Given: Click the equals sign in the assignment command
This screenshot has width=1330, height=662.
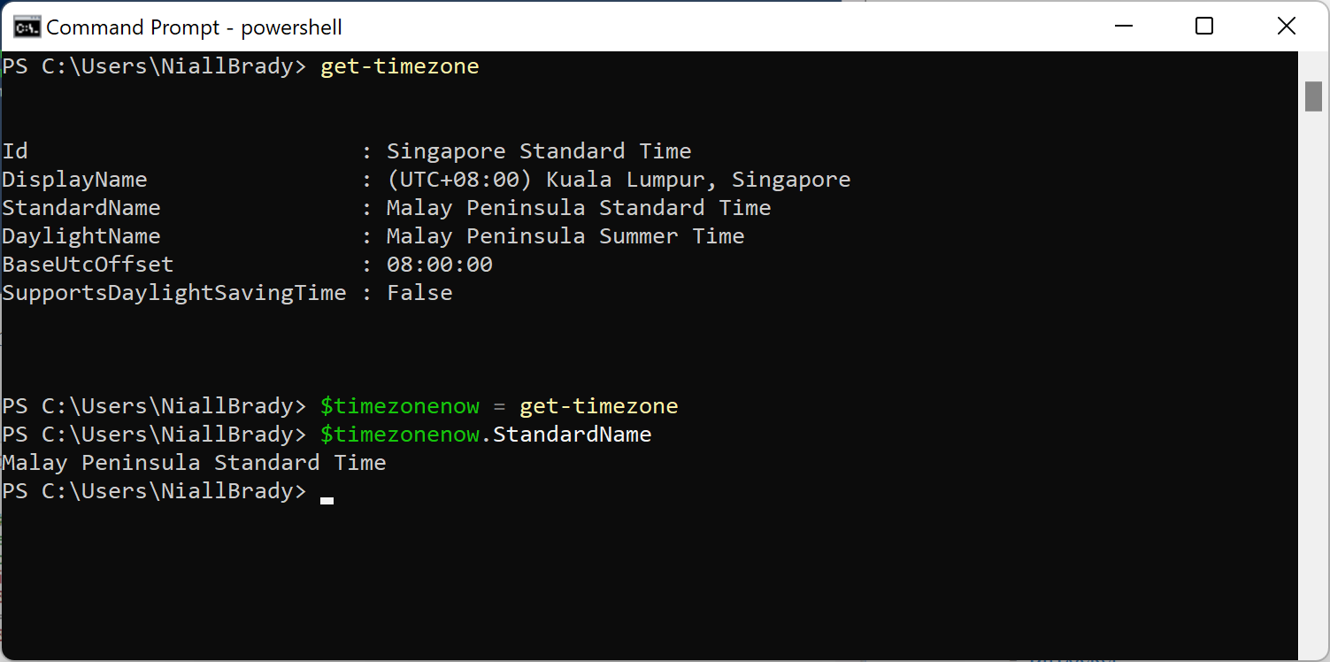Looking at the screenshot, I should [499, 405].
